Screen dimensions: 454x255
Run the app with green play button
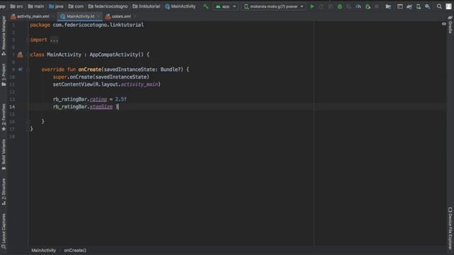coord(312,6)
